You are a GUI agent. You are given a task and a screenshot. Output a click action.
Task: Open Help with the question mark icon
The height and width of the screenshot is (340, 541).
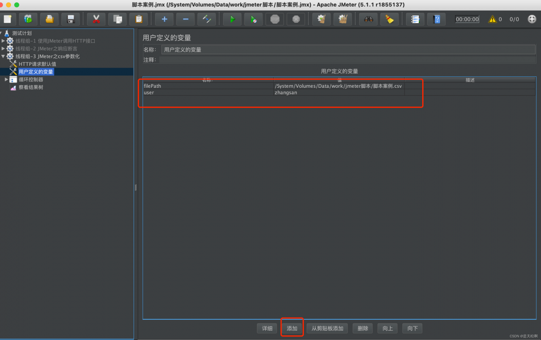coord(437,19)
